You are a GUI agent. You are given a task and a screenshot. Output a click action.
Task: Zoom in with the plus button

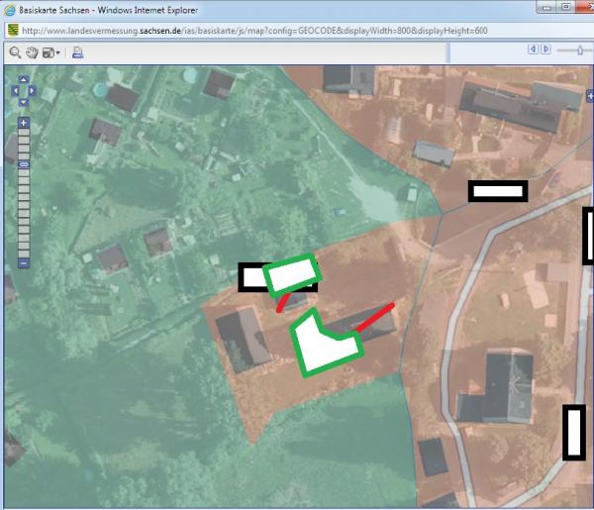click(24, 123)
